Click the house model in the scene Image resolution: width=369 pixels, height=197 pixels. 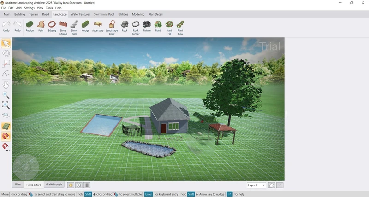pos(170,116)
